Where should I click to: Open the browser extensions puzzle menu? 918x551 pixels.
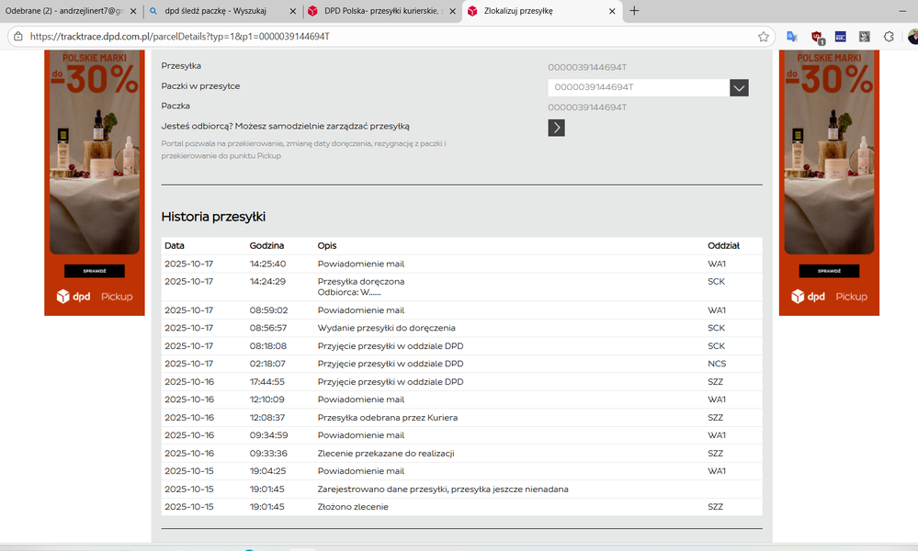point(889,37)
